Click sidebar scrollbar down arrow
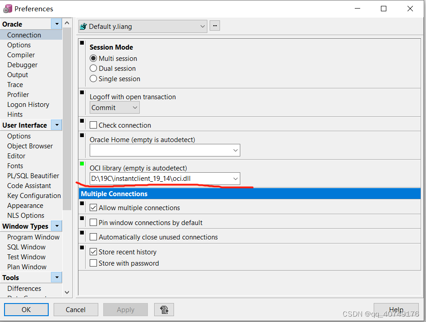The image size is (426, 322). (67, 292)
